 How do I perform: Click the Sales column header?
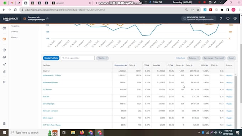188,65
